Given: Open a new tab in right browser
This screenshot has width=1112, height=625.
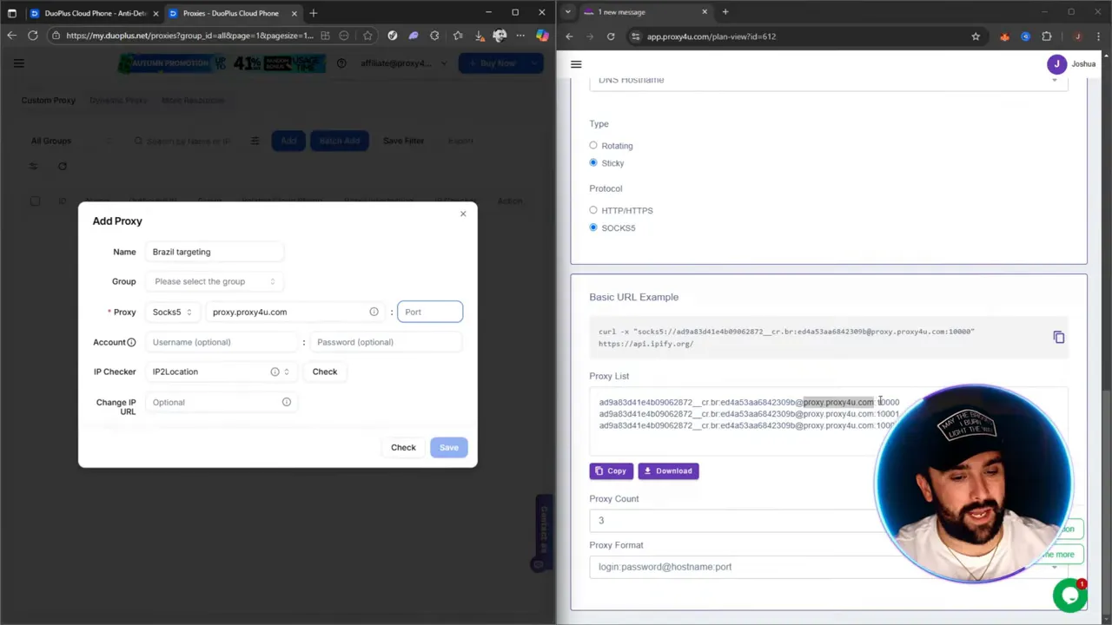Looking at the screenshot, I should (x=725, y=12).
